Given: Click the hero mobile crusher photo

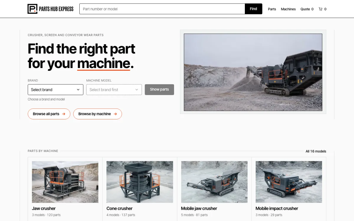Looking at the screenshot, I should [x=253, y=72].
